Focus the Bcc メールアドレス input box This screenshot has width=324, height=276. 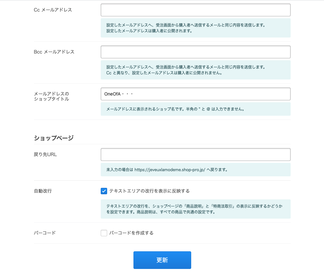196,52
